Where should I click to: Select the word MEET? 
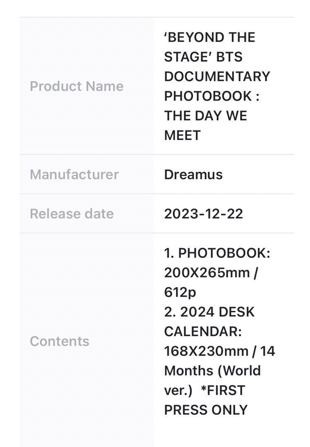pos(183,135)
